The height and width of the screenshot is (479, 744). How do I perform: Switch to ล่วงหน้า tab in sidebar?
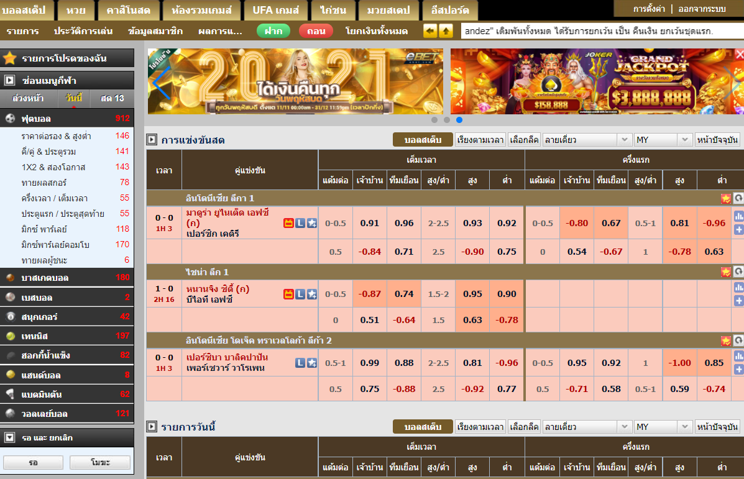pos(27,98)
